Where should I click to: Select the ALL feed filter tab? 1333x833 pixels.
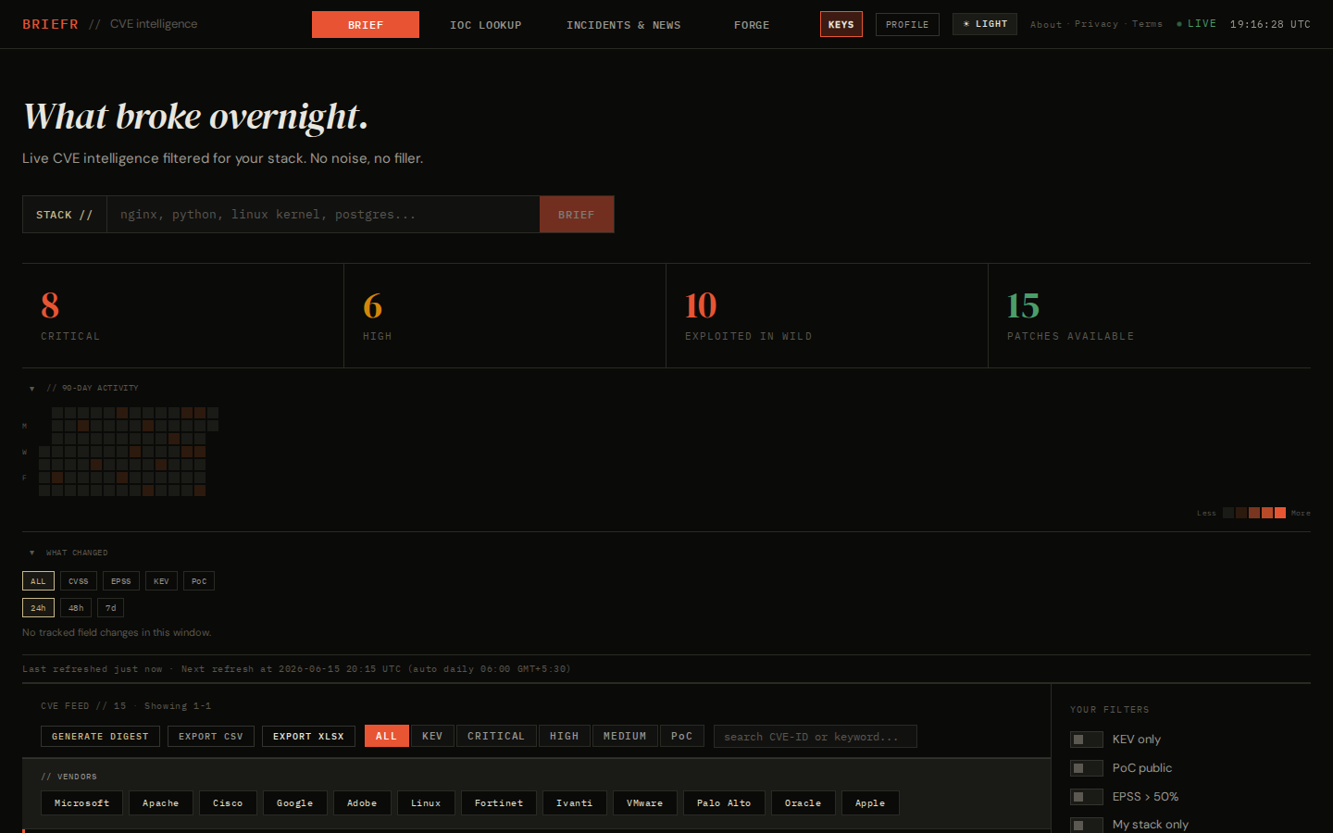tap(387, 736)
